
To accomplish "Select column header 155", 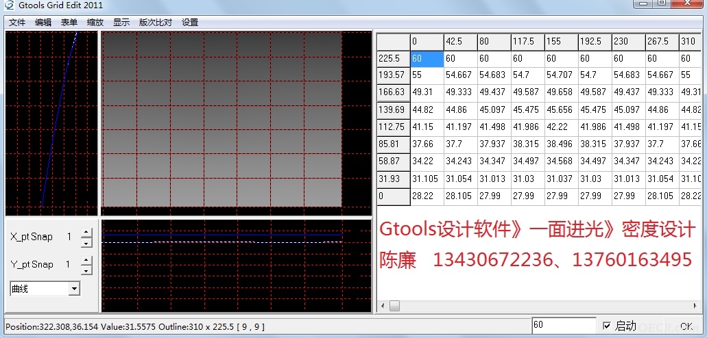I will (562, 42).
